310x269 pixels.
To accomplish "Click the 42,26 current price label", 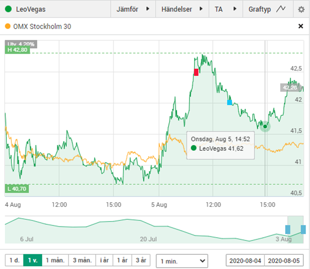I will (x=290, y=87).
